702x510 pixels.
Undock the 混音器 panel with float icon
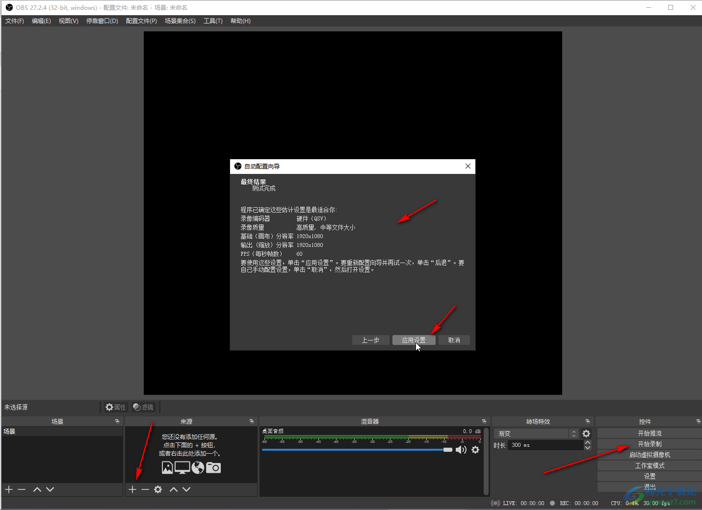point(484,421)
